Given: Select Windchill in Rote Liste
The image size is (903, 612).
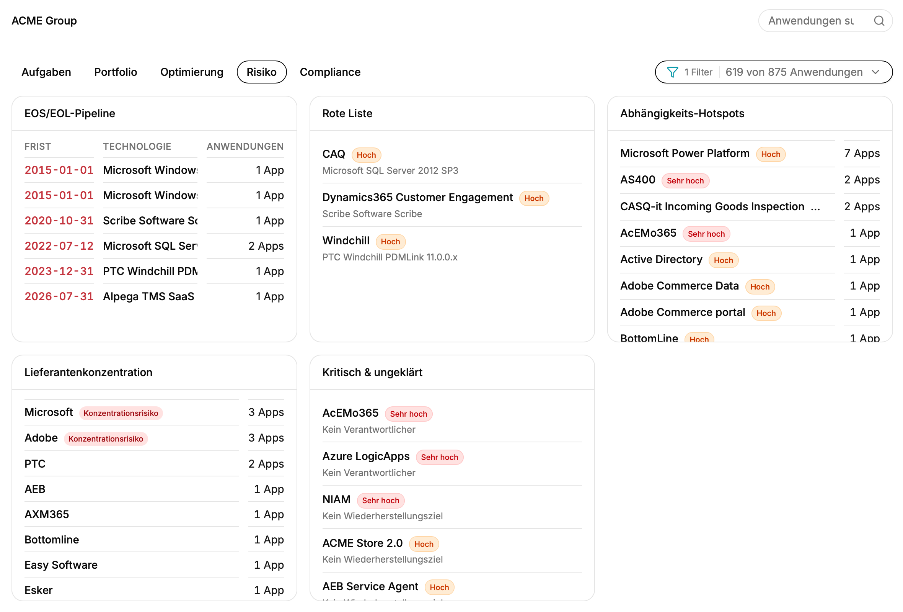Looking at the screenshot, I should click(x=452, y=248).
